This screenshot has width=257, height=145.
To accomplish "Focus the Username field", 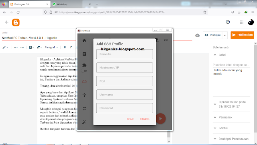I will (x=124, y=95).
